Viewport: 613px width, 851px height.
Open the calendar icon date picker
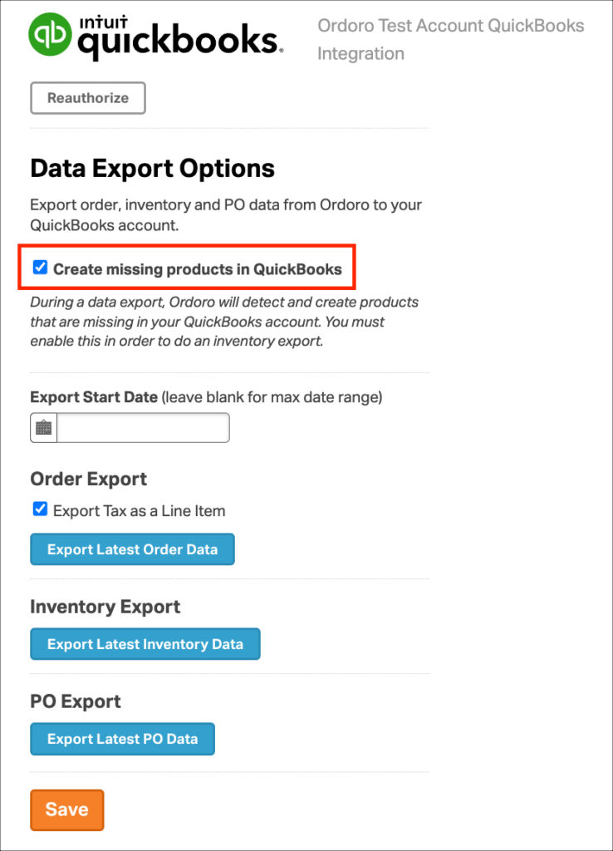[x=43, y=428]
